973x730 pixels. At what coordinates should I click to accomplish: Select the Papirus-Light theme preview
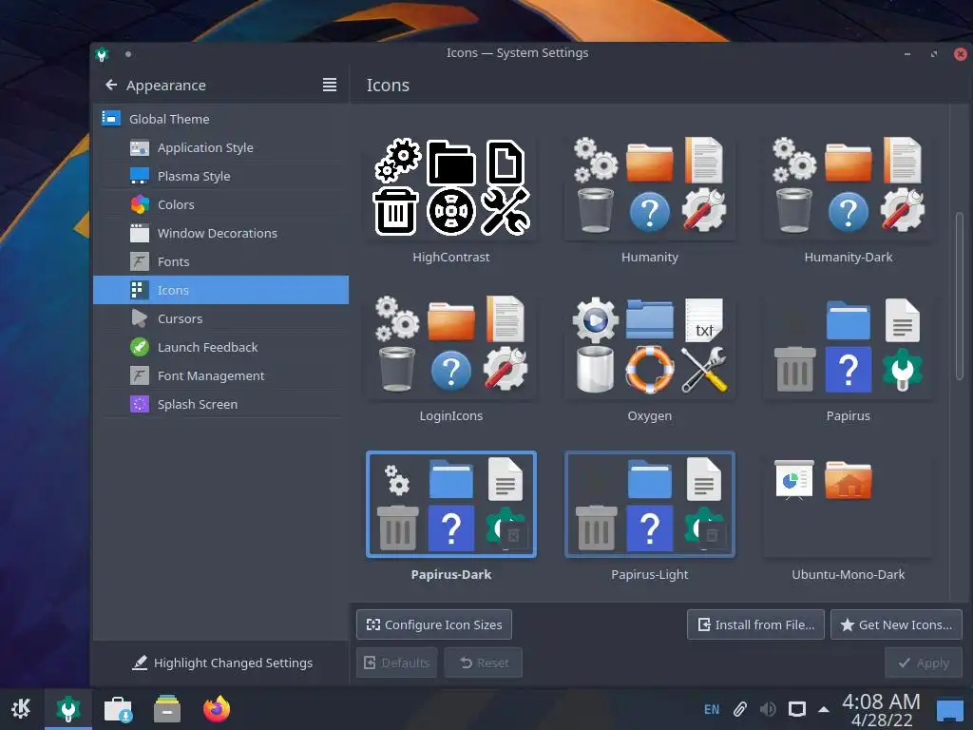point(650,505)
